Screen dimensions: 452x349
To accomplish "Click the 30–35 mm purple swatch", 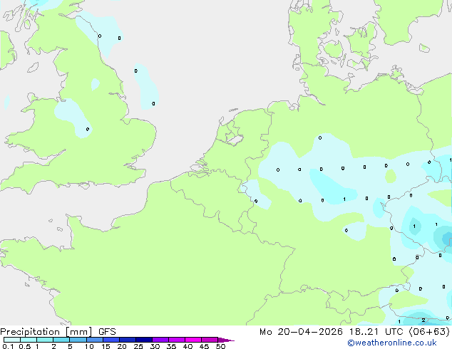I will point(160,340).
